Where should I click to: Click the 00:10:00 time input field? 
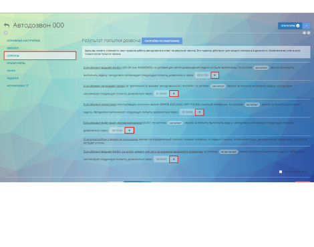point(117,130)
